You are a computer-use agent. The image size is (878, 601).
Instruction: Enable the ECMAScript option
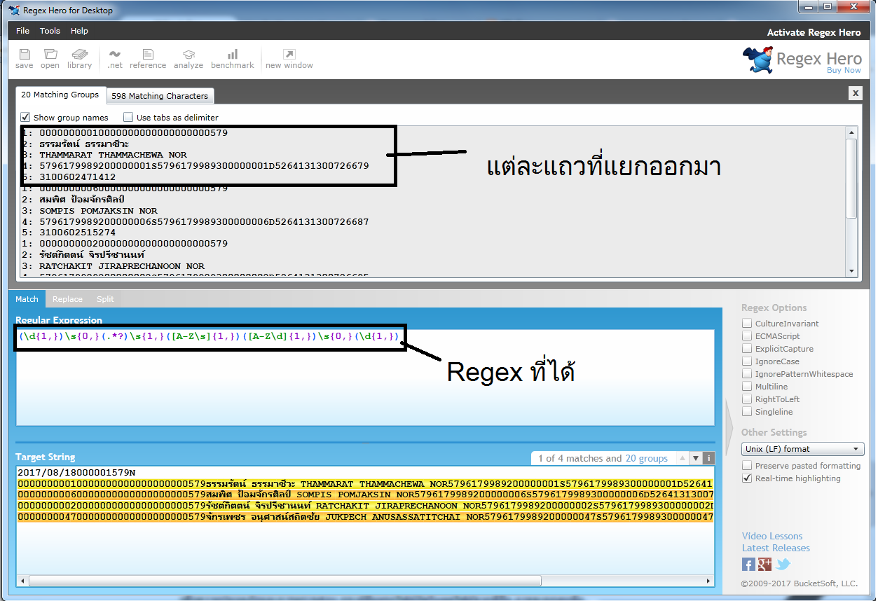(x=748, y=336)
